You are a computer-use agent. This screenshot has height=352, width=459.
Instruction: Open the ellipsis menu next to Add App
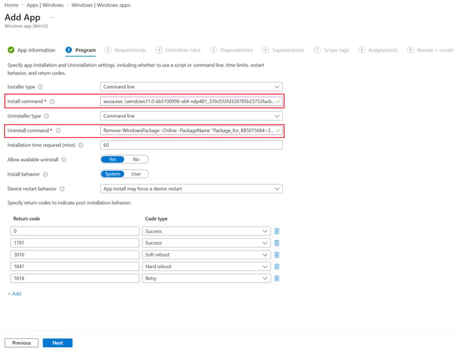click(52, 17)
